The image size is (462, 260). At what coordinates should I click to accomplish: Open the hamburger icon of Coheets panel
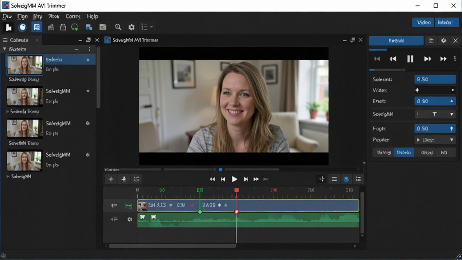point(5,40)
